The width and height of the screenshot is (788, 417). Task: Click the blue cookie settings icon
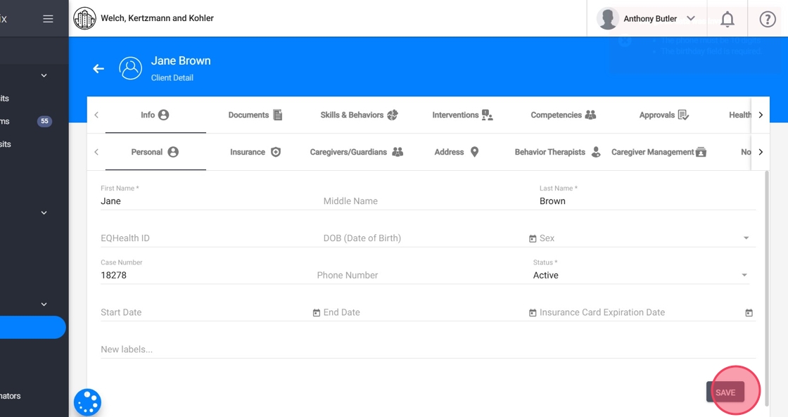pos(88,402)
